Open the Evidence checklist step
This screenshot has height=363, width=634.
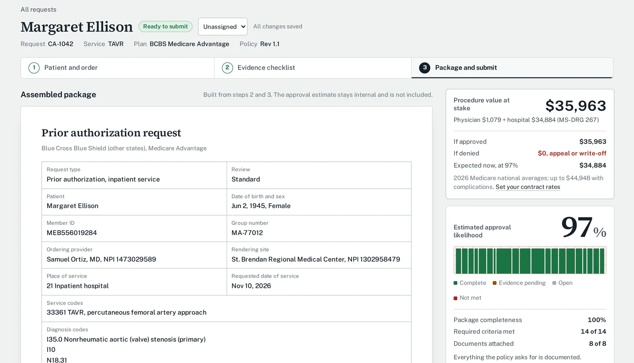click(313, 68)
